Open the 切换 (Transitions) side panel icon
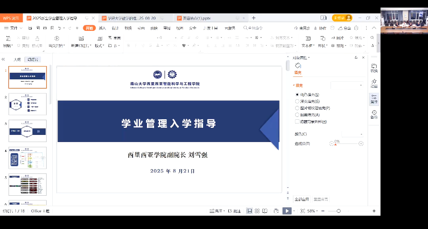Viewport: 428px width, 229px height. coord(374,68)
